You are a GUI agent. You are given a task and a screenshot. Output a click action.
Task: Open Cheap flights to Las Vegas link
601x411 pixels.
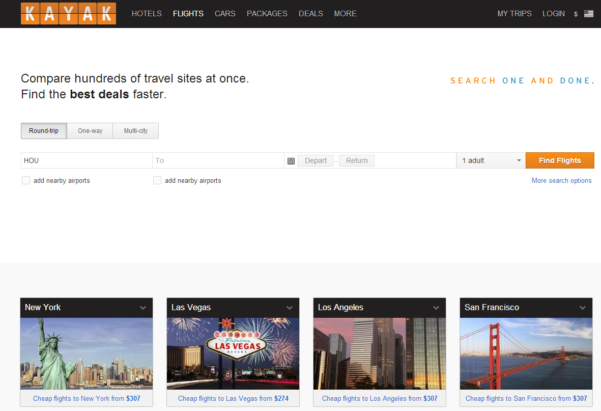coord(233,398)
